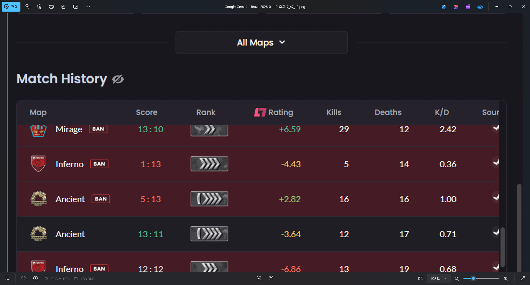Open the Microsoft Designer icon in title bar

(x=456, y=7)
